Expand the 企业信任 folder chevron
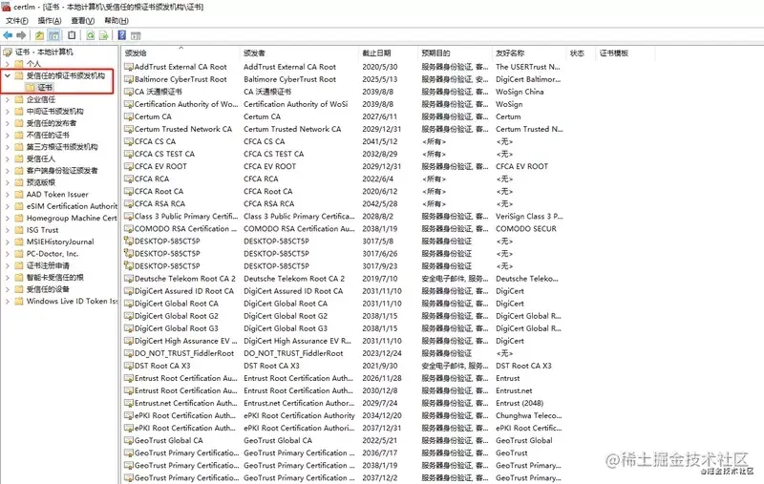 (8, 99)
